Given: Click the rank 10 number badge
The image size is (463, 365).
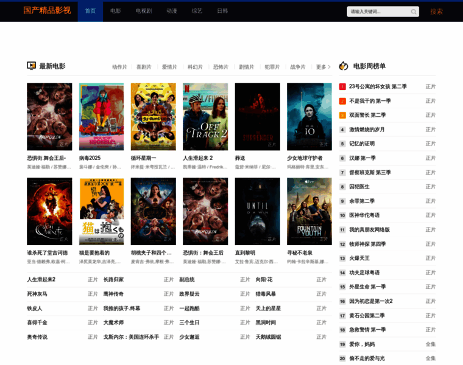Looking at the screenshot, I should point(342,215).
